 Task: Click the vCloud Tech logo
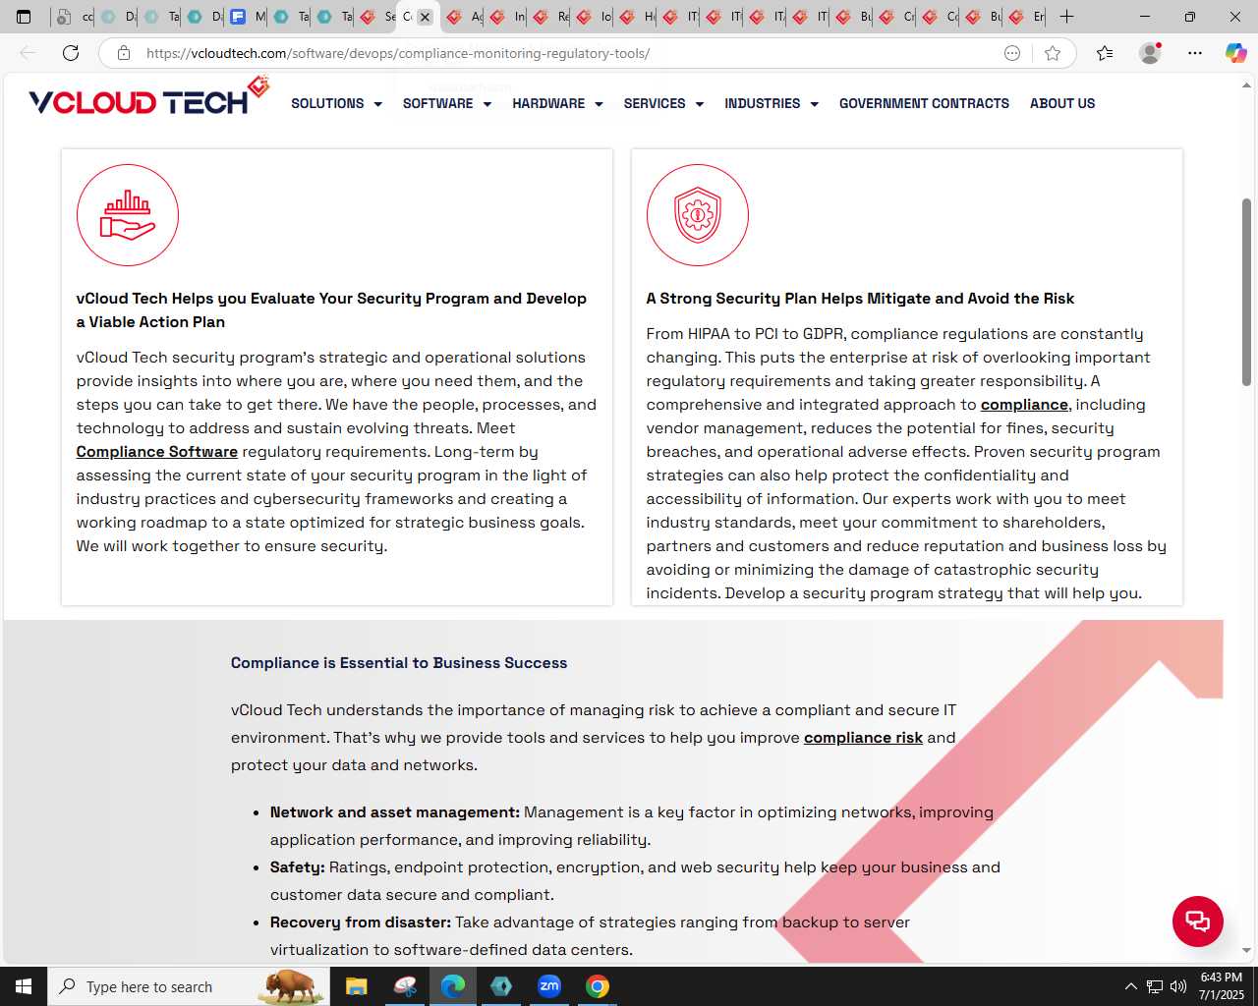pos(149,96)
